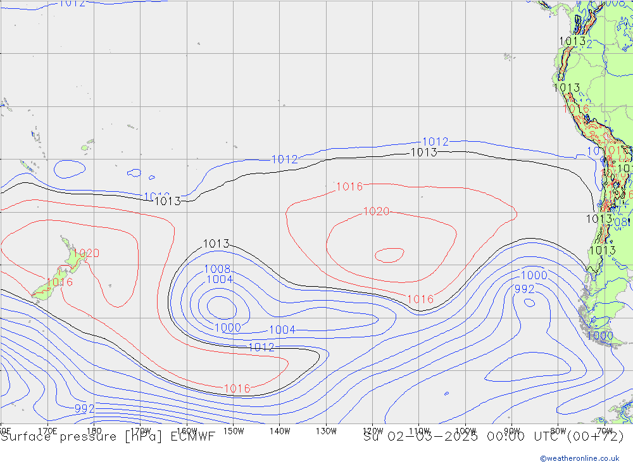633x464 pixels.
Task: Click the 'Su 02-03-2025 00:00 UTC (00+72)' timestamp
Action: [493, 437]
